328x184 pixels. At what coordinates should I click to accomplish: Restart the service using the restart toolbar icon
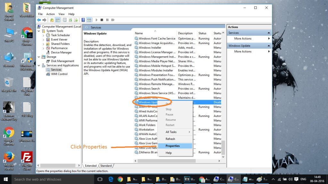click(113, 20)
